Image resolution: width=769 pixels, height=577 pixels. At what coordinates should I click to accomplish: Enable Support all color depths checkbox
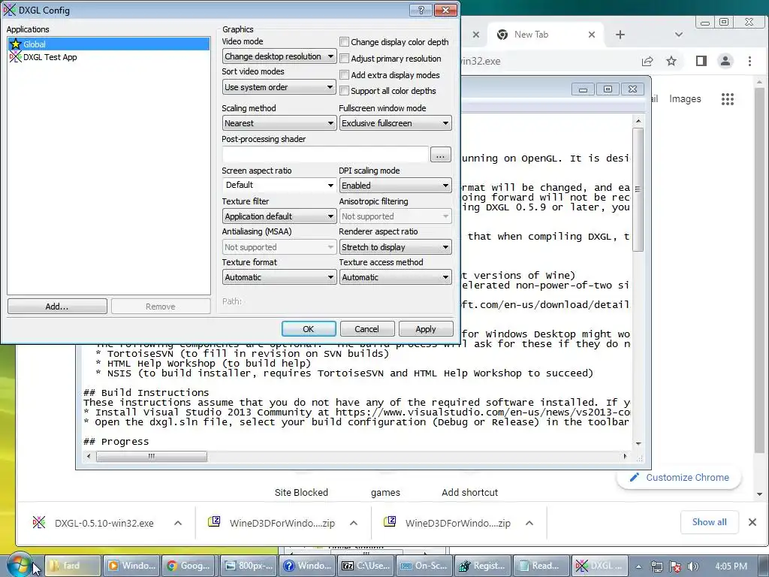pyautogui.click(x=344, y=91)
